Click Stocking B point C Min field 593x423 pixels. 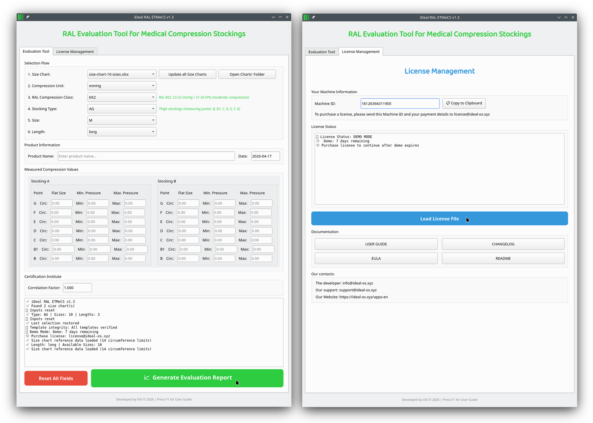tap(225, 240)
